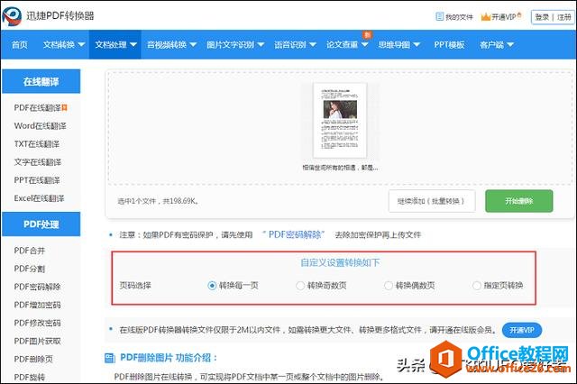The width and height of the screenshot is (577, 384).
Task: Click the 注册 link
Action: [564, 17]
